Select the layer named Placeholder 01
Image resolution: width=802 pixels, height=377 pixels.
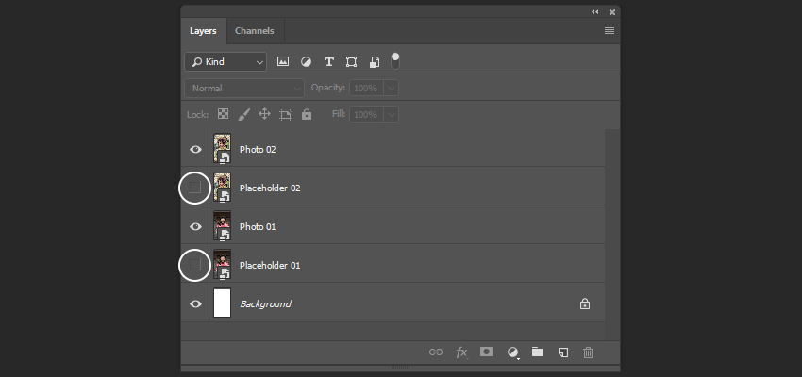[270, 265]
